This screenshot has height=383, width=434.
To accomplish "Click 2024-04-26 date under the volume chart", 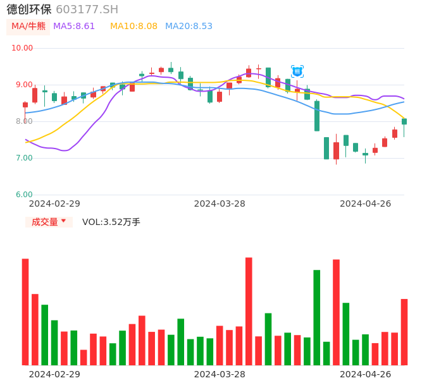I will (366, 374).
